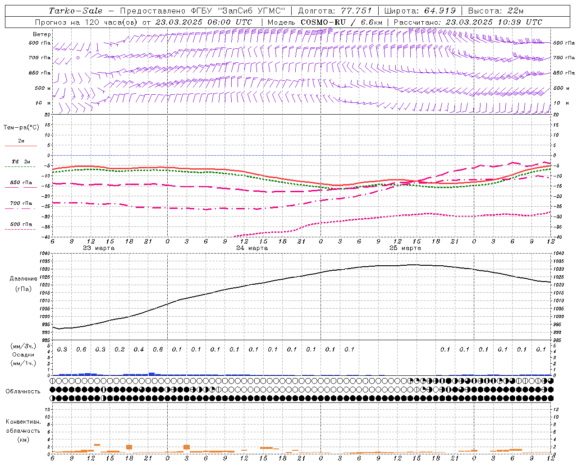Screen dimensions: 577x462
Task: Click the 'Прогноз на 120 часа(ов)' text
Action: point(87,22)
